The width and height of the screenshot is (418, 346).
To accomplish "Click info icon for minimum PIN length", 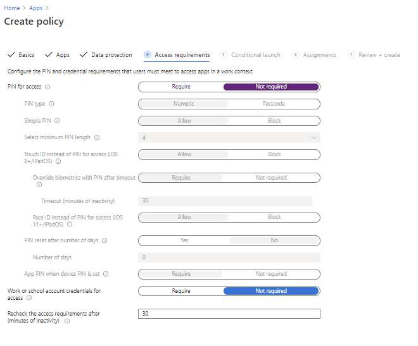I will pos(97,138).
